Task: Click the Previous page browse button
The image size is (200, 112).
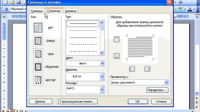Action: click(x=197, y=98)
